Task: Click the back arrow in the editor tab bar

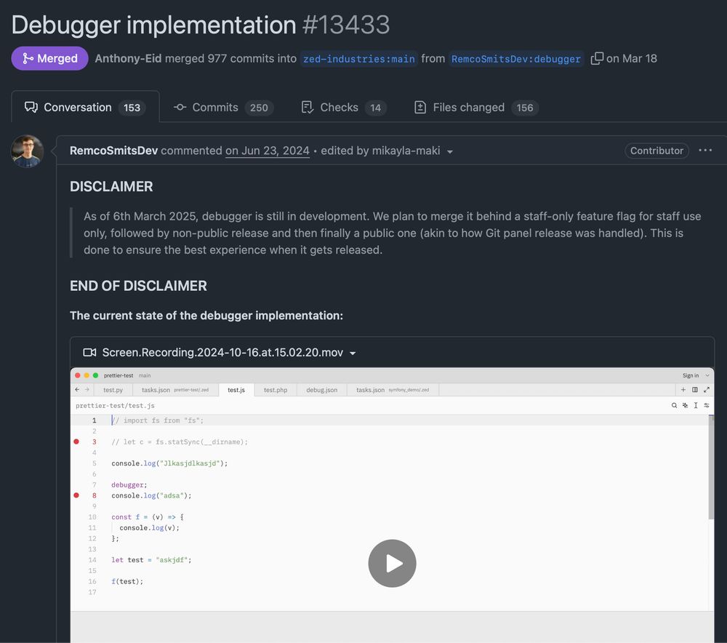Action: tap(77, 390)
